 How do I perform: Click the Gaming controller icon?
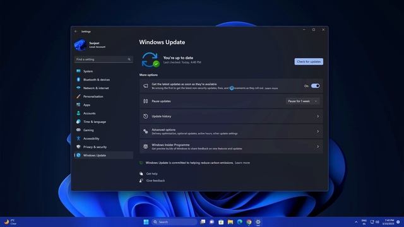tap(78, 130)
